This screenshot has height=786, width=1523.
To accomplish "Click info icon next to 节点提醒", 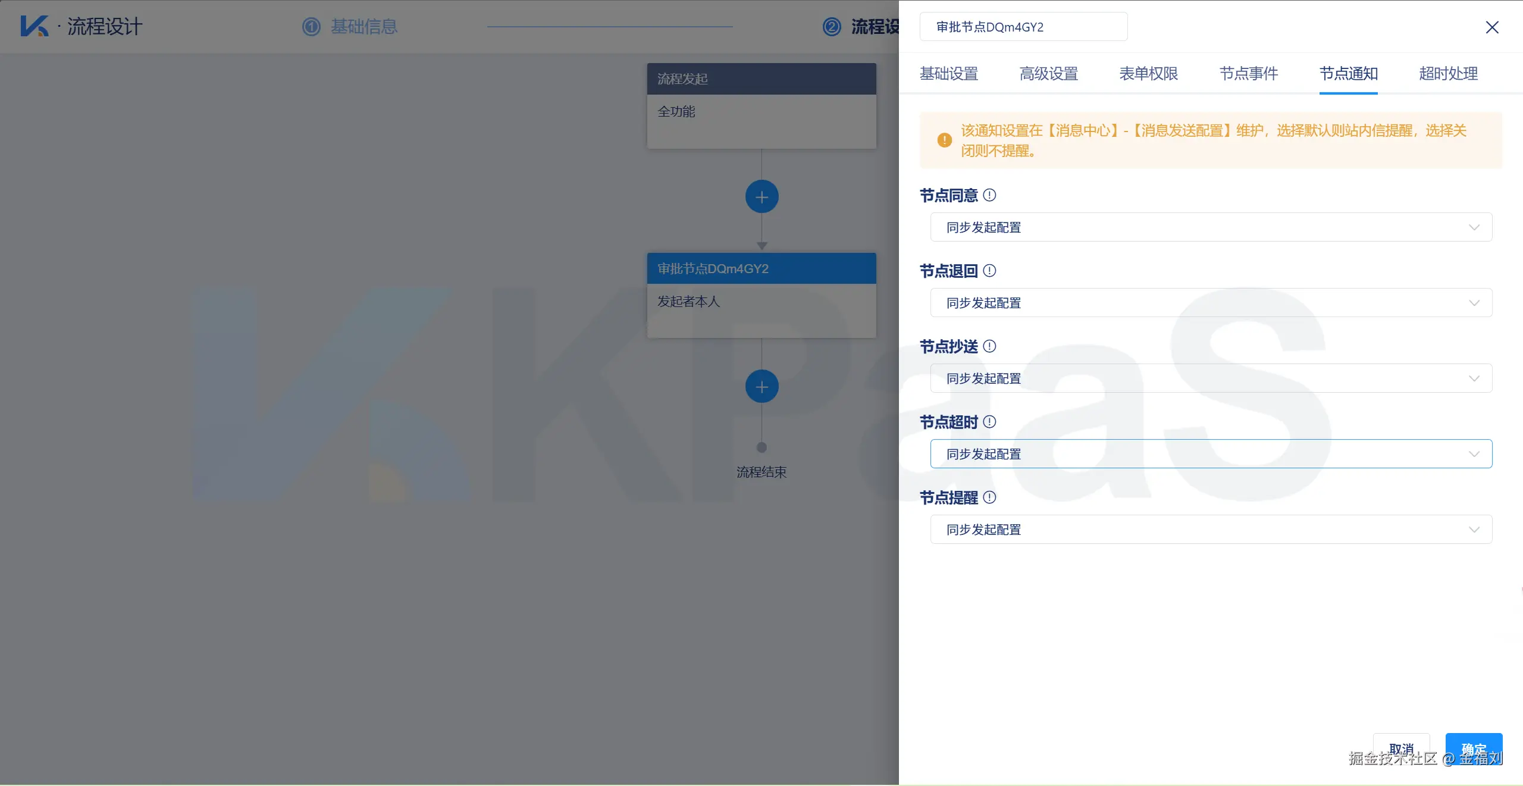I will click(989, 497).
